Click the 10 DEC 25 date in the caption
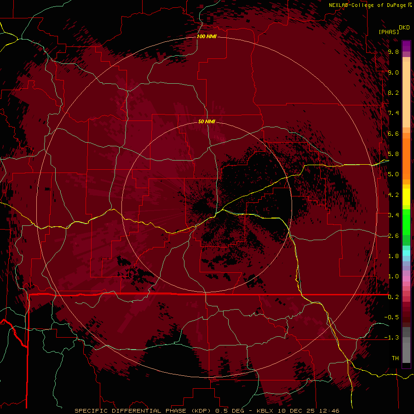414x414 pixels. point(296,411)
